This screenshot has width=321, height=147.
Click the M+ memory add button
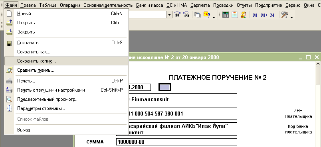264,15
